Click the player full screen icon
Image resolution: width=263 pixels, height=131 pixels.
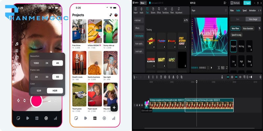(227, 68)
